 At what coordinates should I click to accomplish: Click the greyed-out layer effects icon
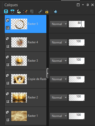click(x=32, y=11)
